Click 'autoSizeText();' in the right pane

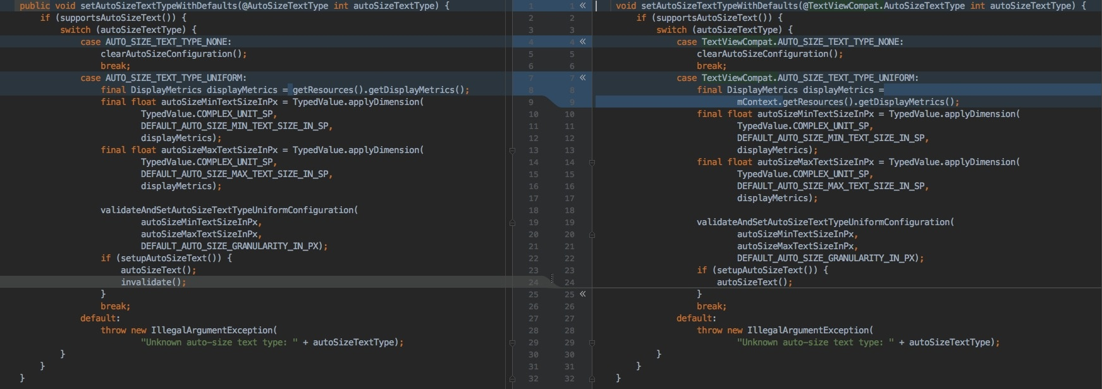click(x=755, y=282)
